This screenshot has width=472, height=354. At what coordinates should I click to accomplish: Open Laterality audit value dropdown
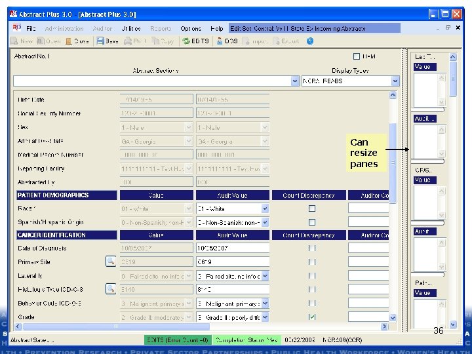[265, 276]
